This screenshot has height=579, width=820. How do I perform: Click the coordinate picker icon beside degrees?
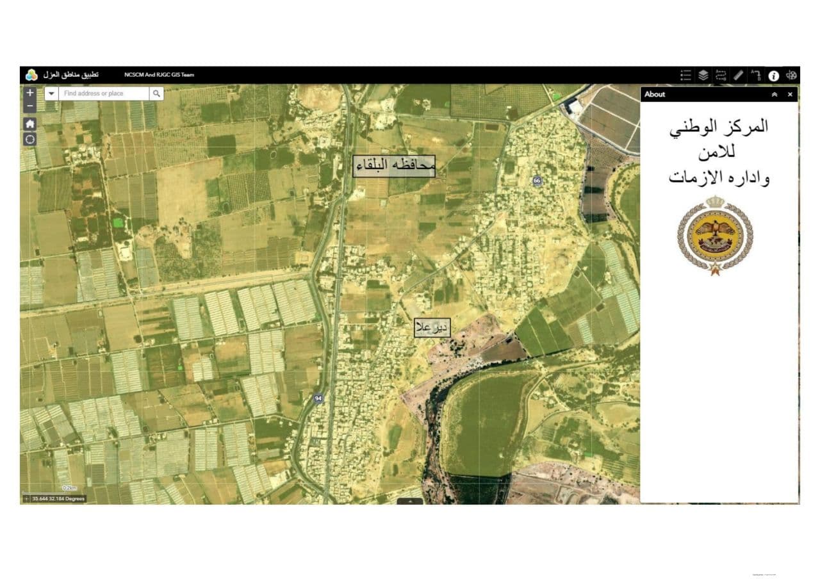click(x=26, y=498)
